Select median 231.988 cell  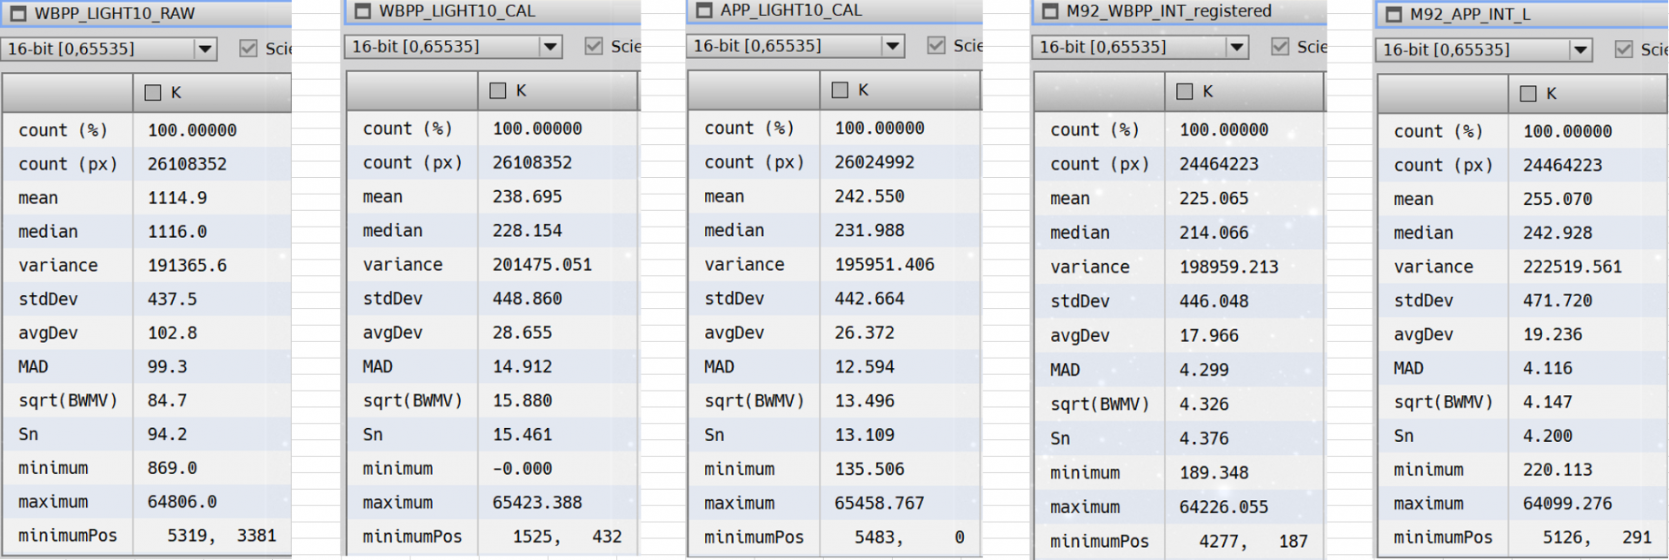click(869, 230)
